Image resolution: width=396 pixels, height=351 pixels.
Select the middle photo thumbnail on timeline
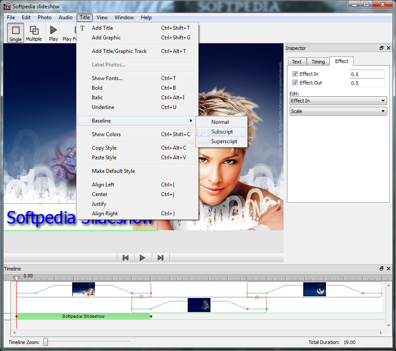pyautogui.click(x=199, y=305)
